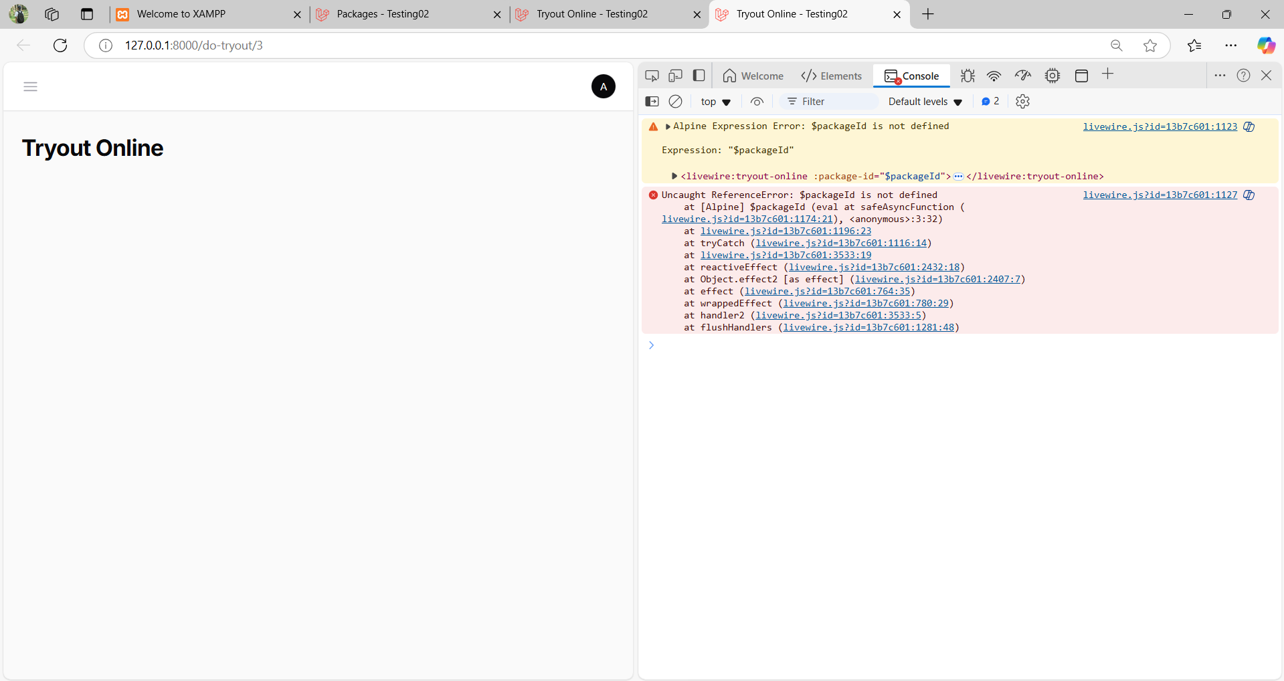Toggle device emulation mode
1284x681 pixels.
click(675, 76)
